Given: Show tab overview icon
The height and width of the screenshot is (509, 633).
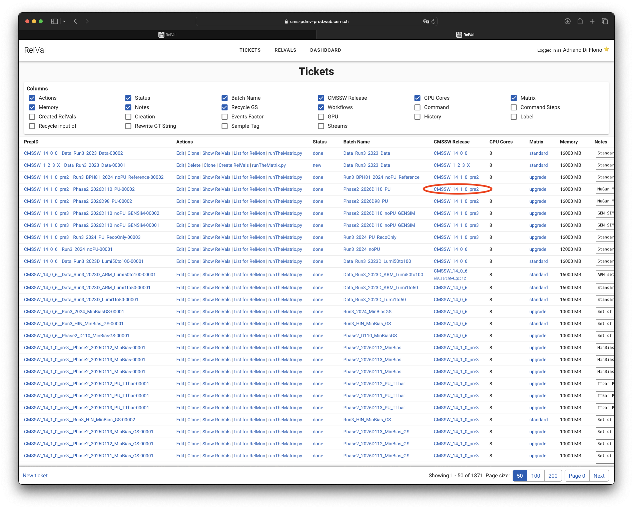Looking at the screenshot, I should 605,21.
